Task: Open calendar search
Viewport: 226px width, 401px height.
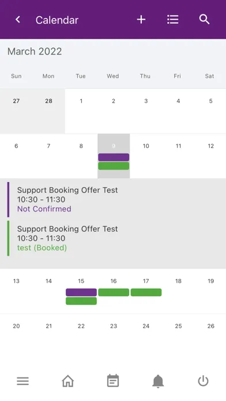Action: pyautogui.click(x=204, y=20)
